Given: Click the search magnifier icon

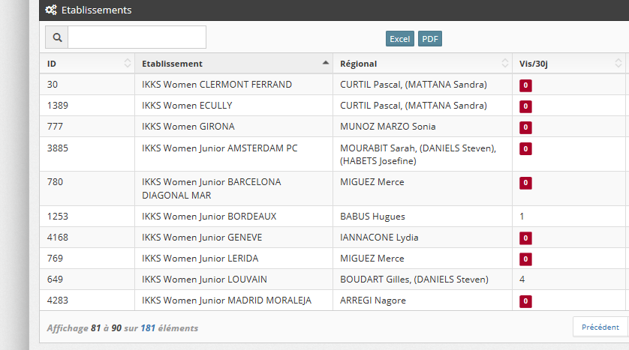Looking at the screenshot, I should coord(57,37).
